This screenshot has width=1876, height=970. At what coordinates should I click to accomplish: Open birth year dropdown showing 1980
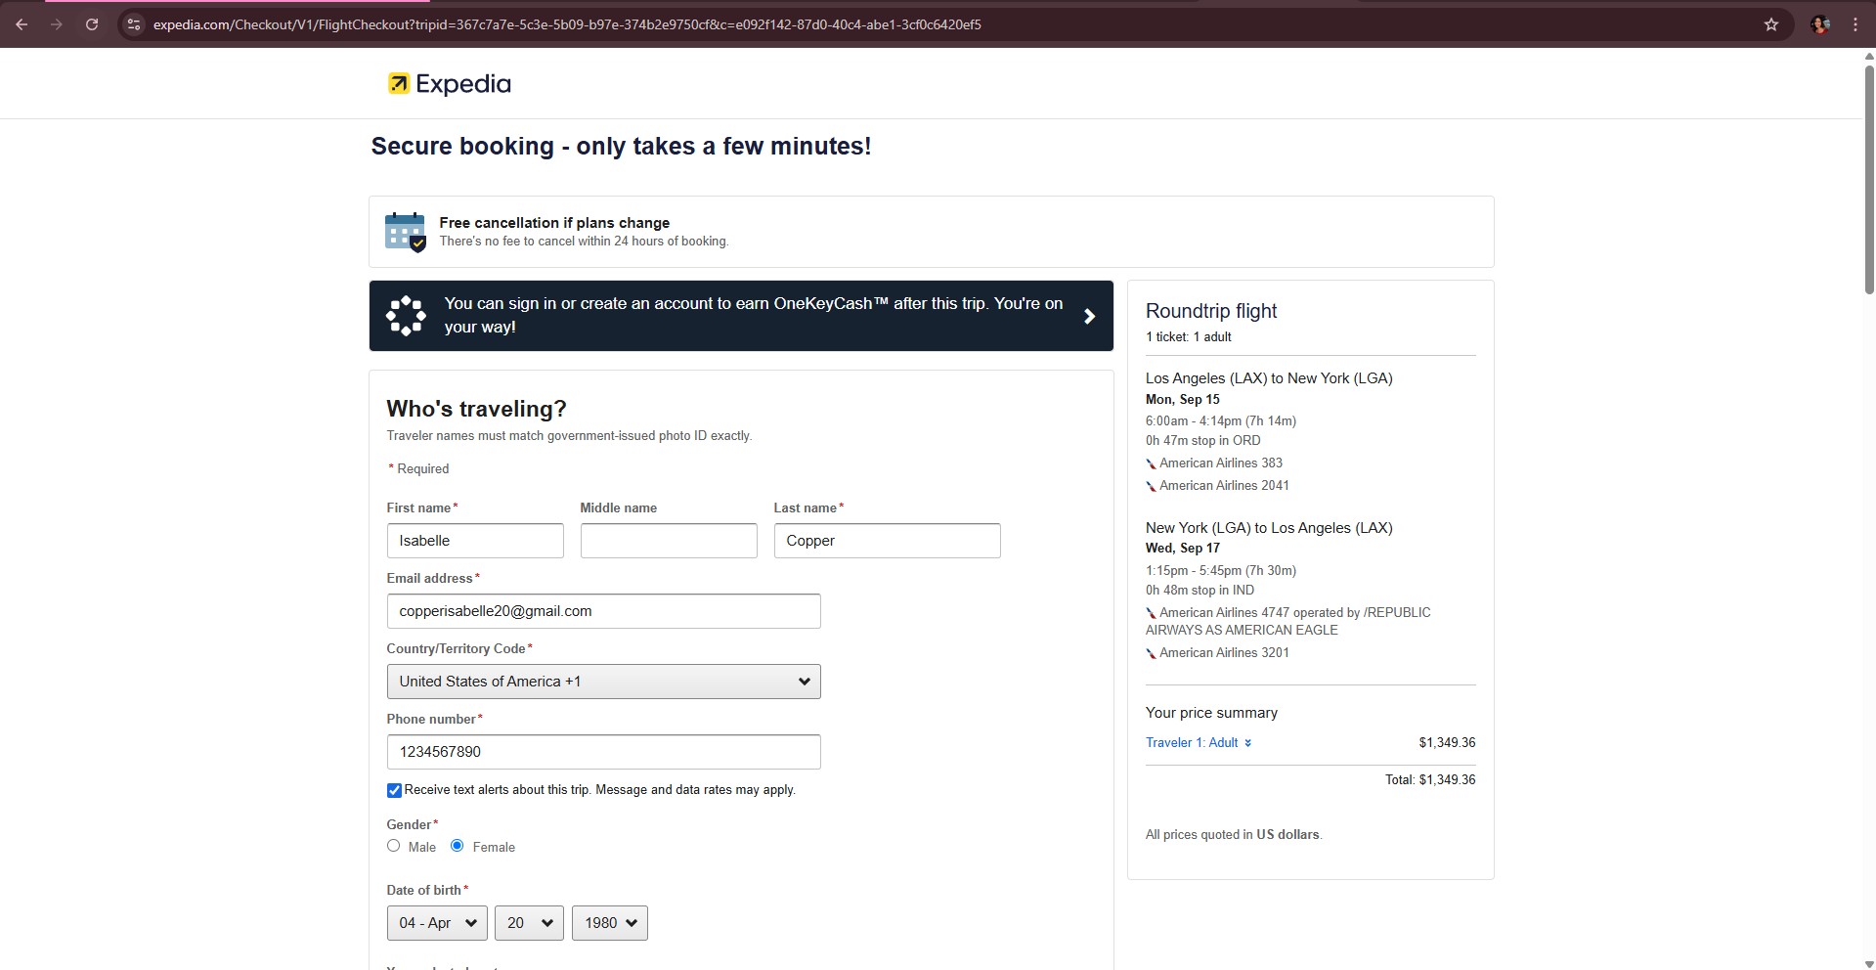(610, 923)
